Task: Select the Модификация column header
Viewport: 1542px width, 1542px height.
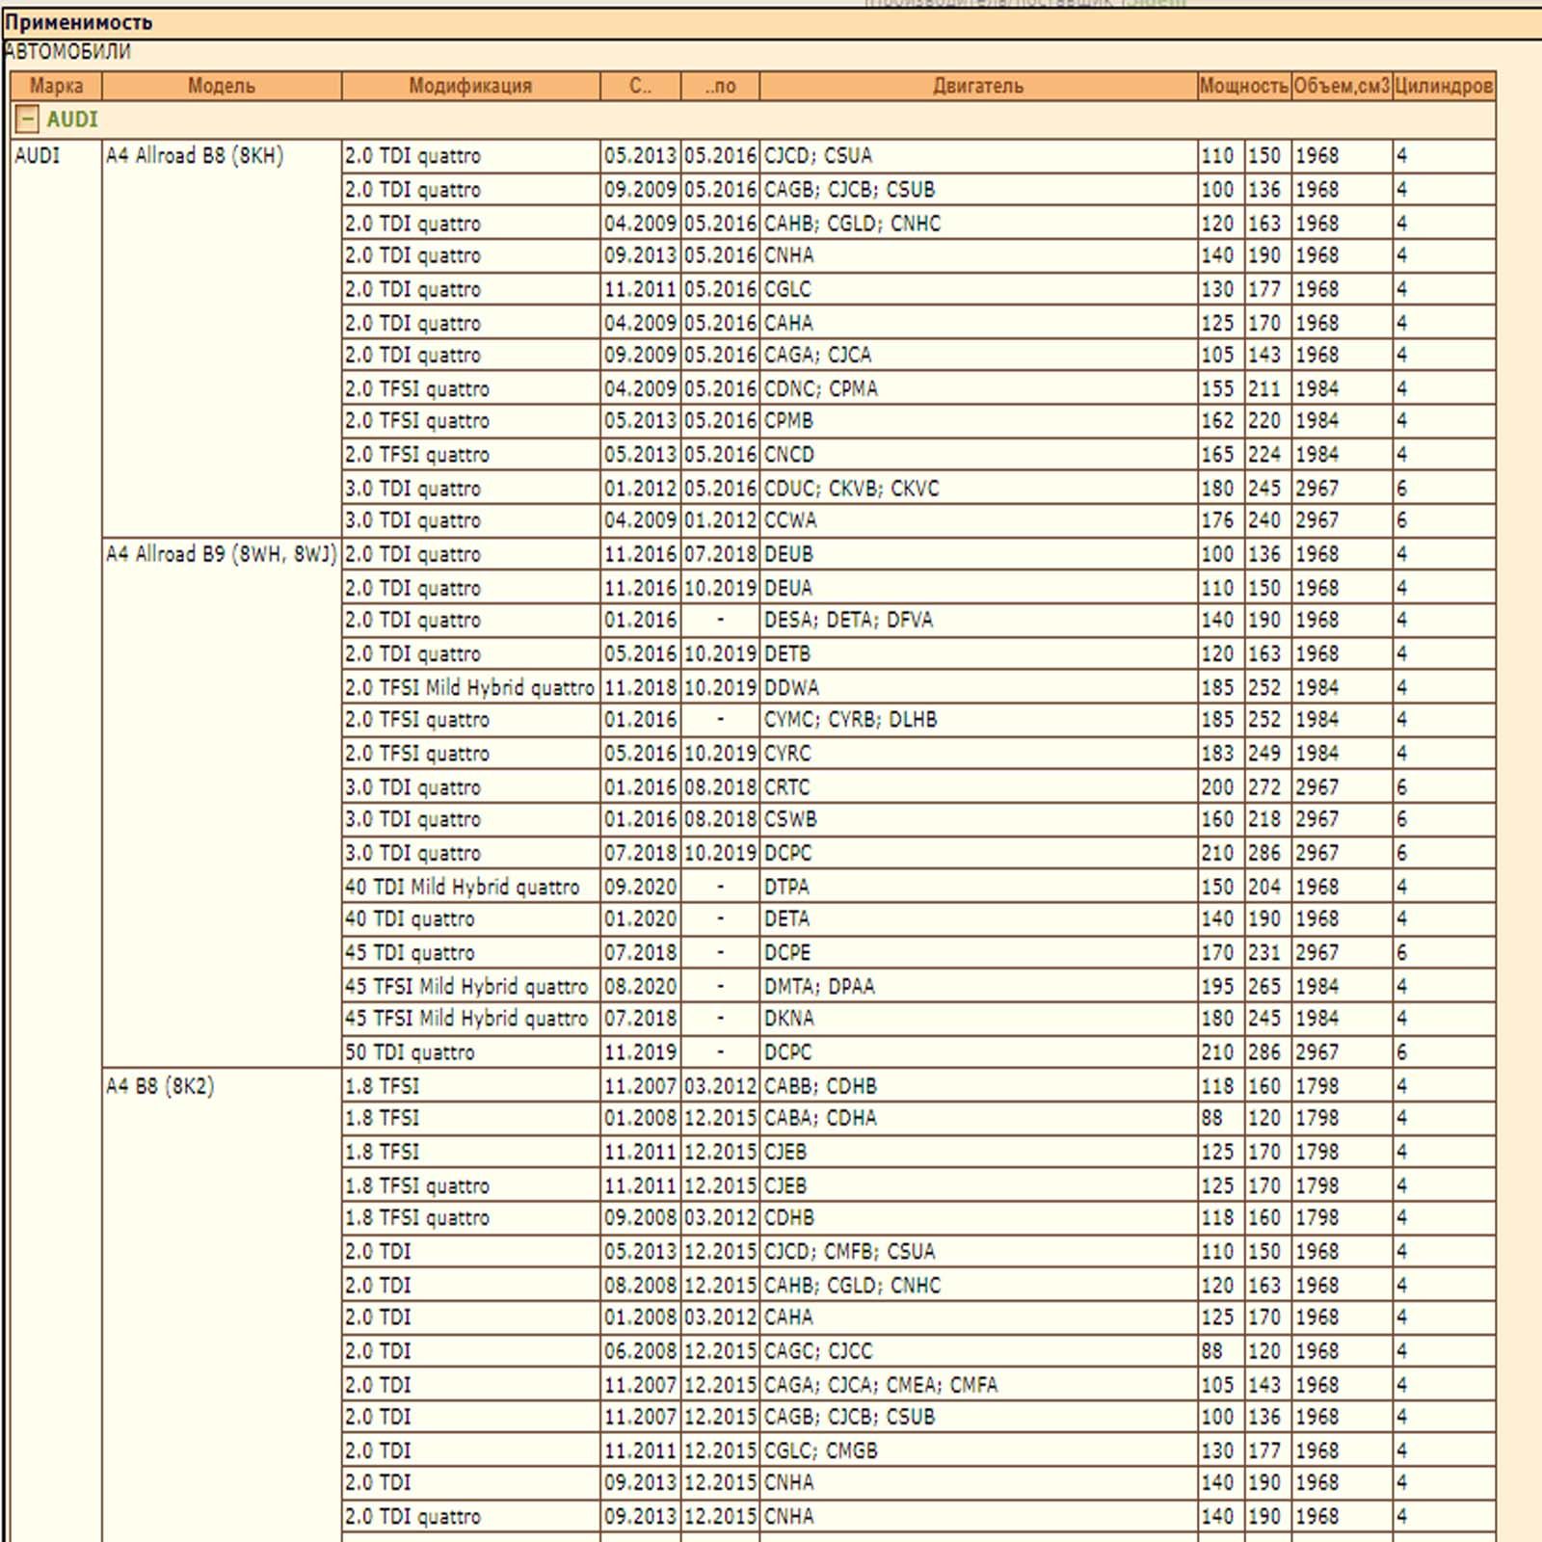Action: 470,86
